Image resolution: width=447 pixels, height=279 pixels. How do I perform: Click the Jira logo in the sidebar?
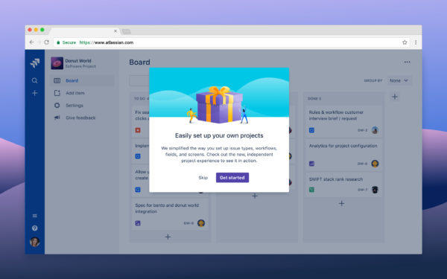(35, 63)
